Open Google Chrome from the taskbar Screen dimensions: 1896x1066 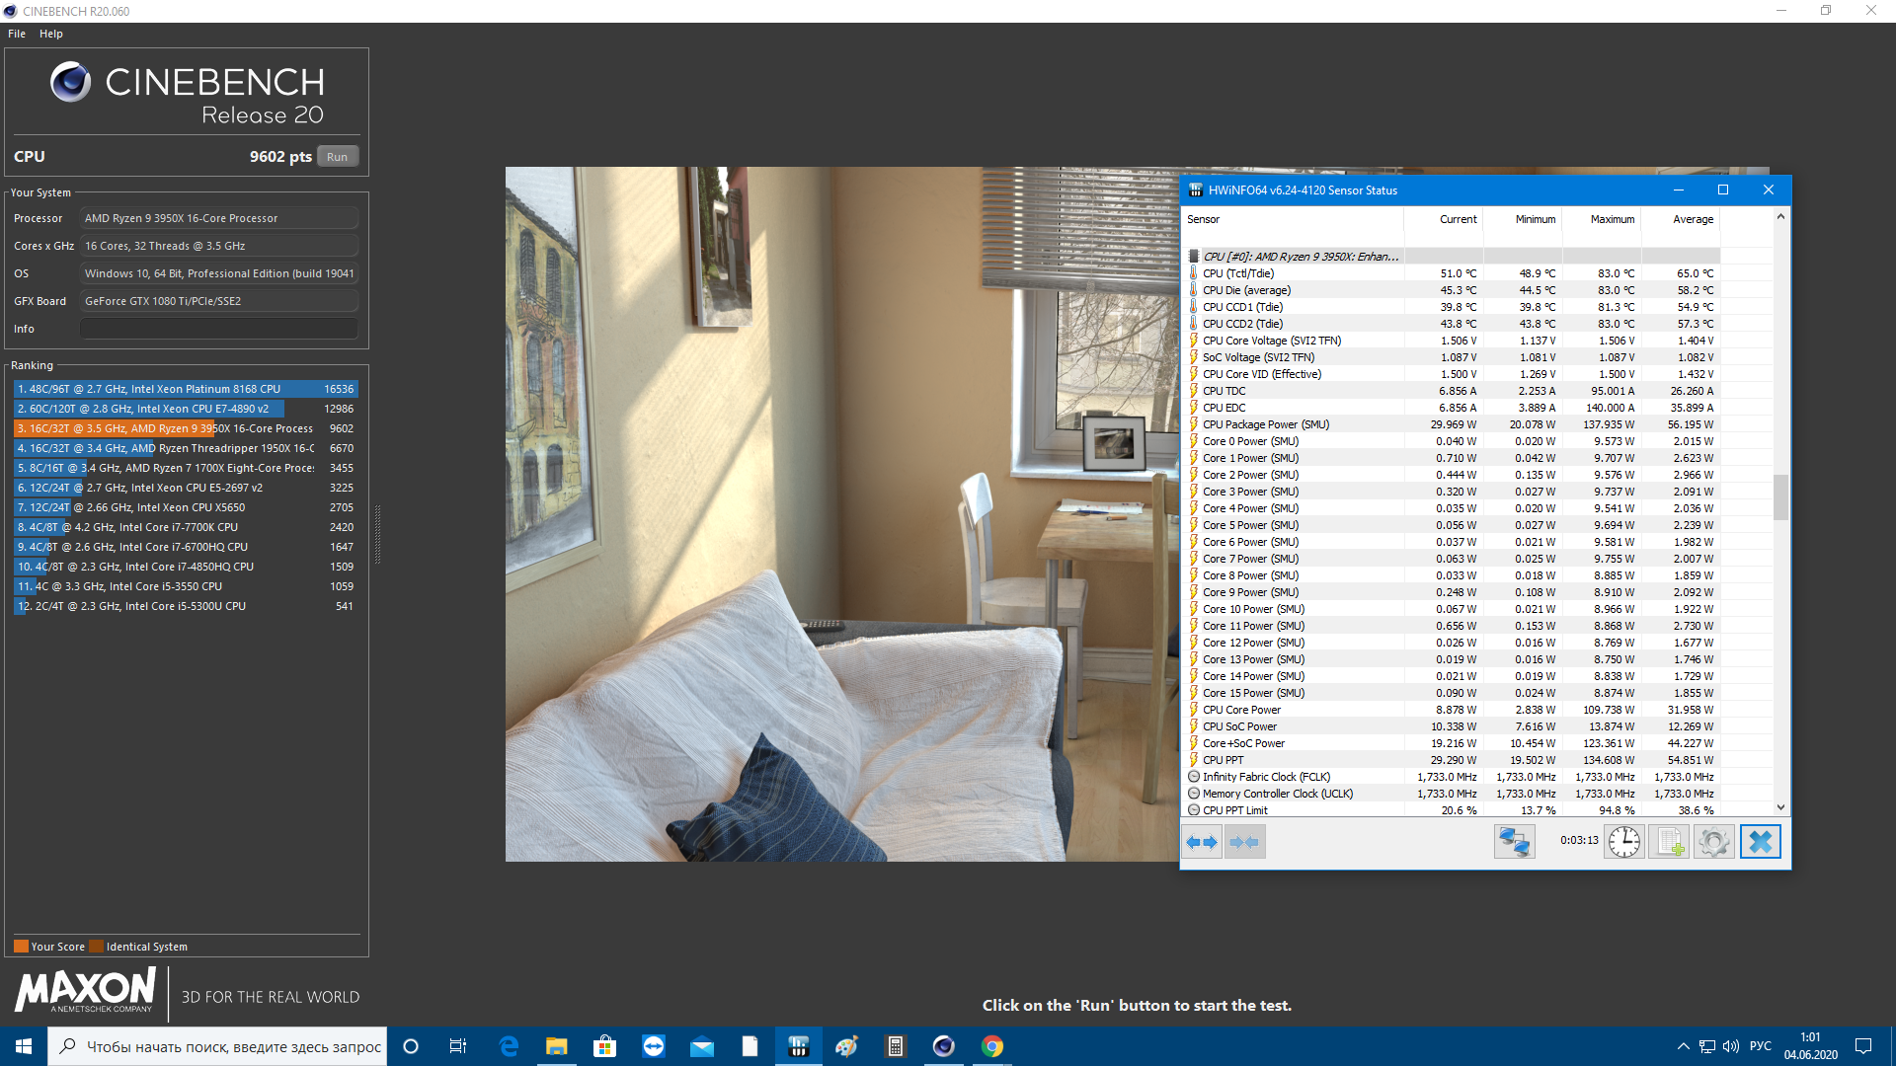click(992, 1046)
